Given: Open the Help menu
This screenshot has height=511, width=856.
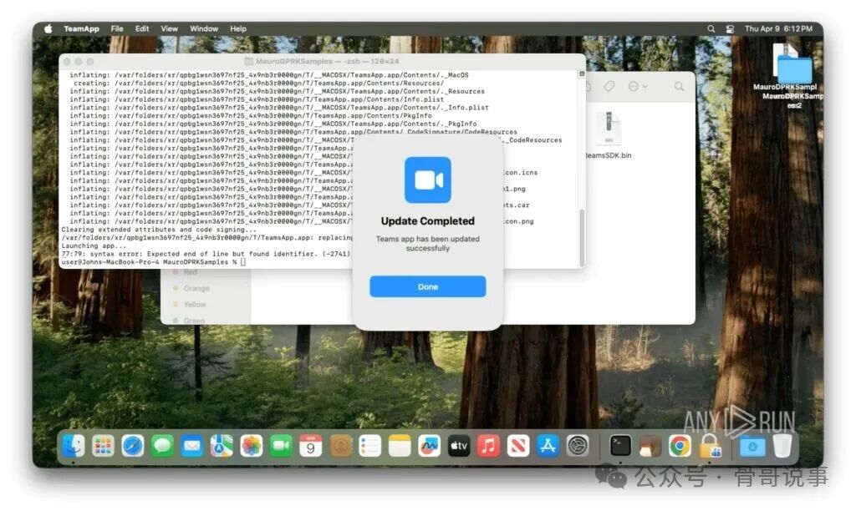Looking at the screenshot, I should click(238, 29).
